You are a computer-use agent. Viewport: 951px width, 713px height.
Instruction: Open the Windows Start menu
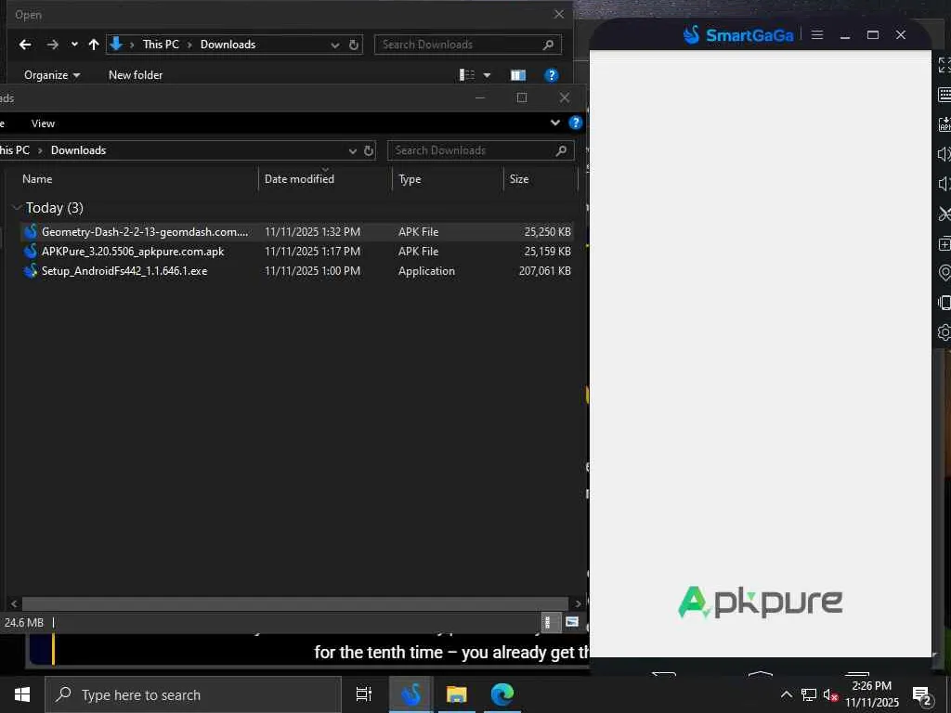point(22,694)
